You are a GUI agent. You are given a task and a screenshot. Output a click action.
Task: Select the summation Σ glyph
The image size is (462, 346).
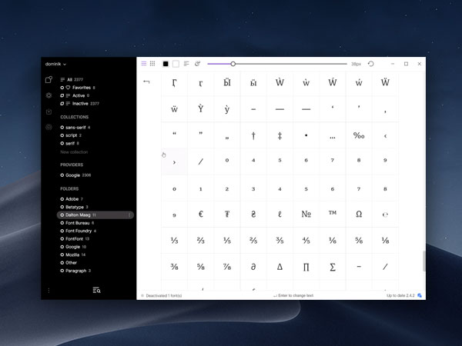(333, 267)
